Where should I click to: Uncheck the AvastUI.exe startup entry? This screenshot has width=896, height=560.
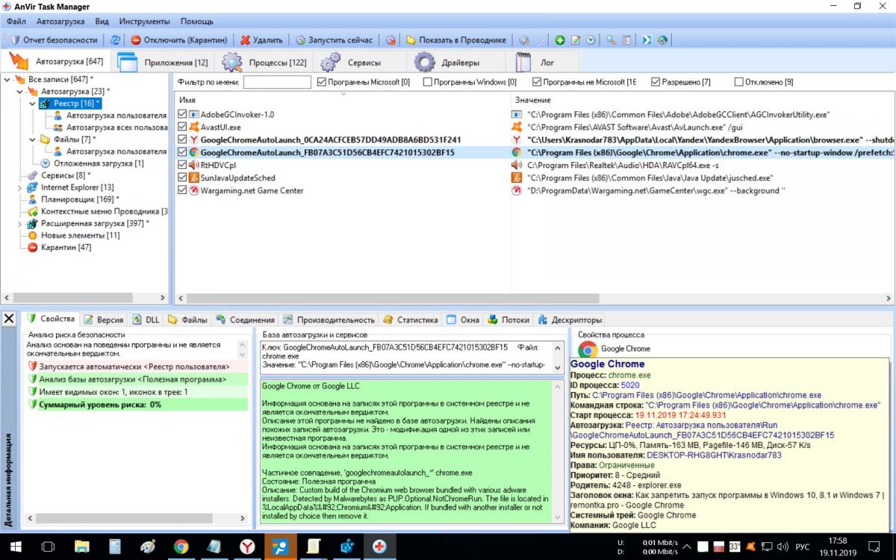(x=182, y=127)
